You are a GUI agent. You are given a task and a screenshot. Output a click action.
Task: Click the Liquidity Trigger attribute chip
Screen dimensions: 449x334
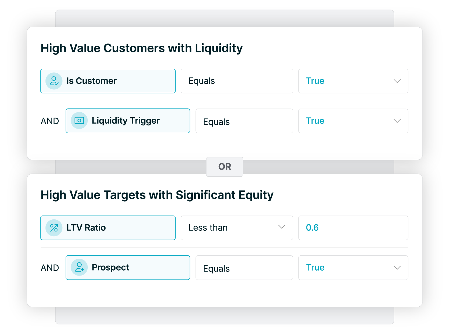tap(128, 121)
